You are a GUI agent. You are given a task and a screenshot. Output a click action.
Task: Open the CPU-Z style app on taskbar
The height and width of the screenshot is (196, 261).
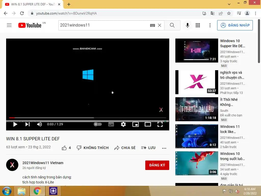pos(53,191)
